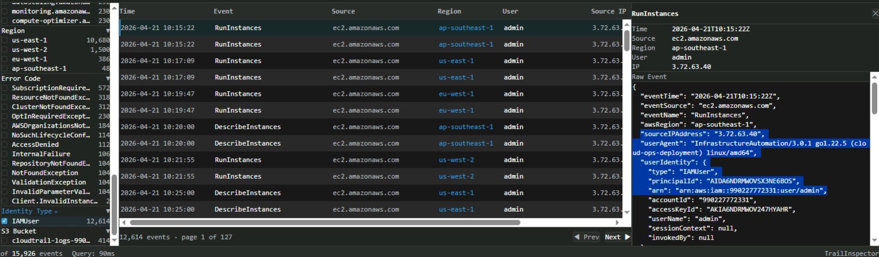Check the eu-west-1 region filter

tap(4, 59)
